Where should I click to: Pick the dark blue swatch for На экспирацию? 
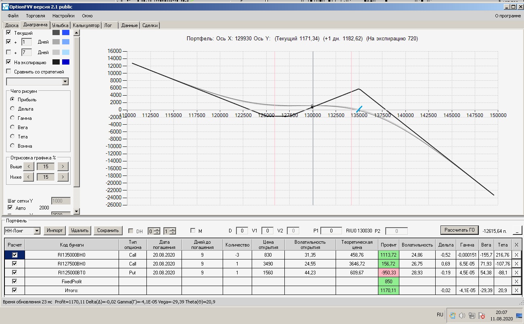[65, 62]
